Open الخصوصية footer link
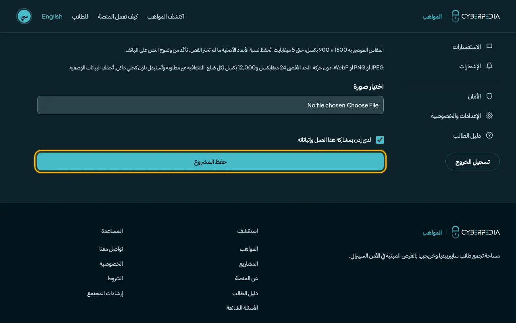Viewport: 516px width, 323px height. pos(111,264)
